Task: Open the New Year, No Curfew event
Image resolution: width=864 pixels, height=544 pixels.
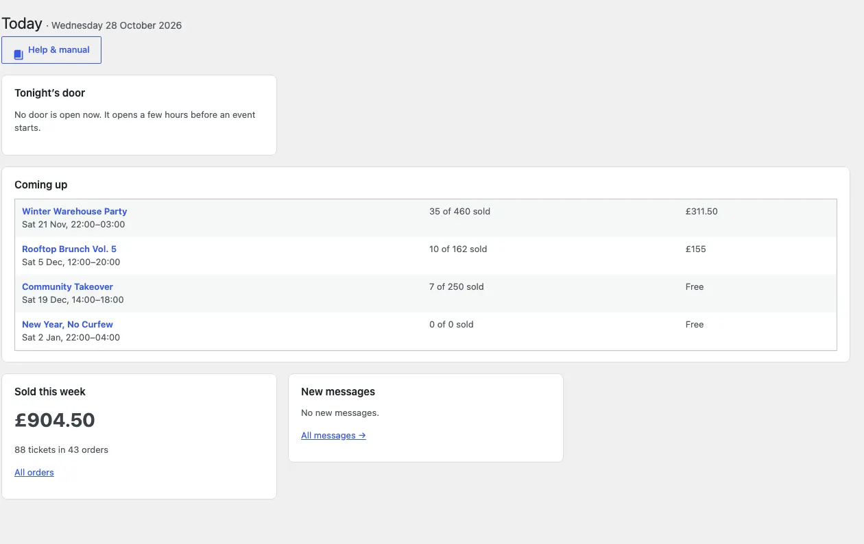Action: 67,325
